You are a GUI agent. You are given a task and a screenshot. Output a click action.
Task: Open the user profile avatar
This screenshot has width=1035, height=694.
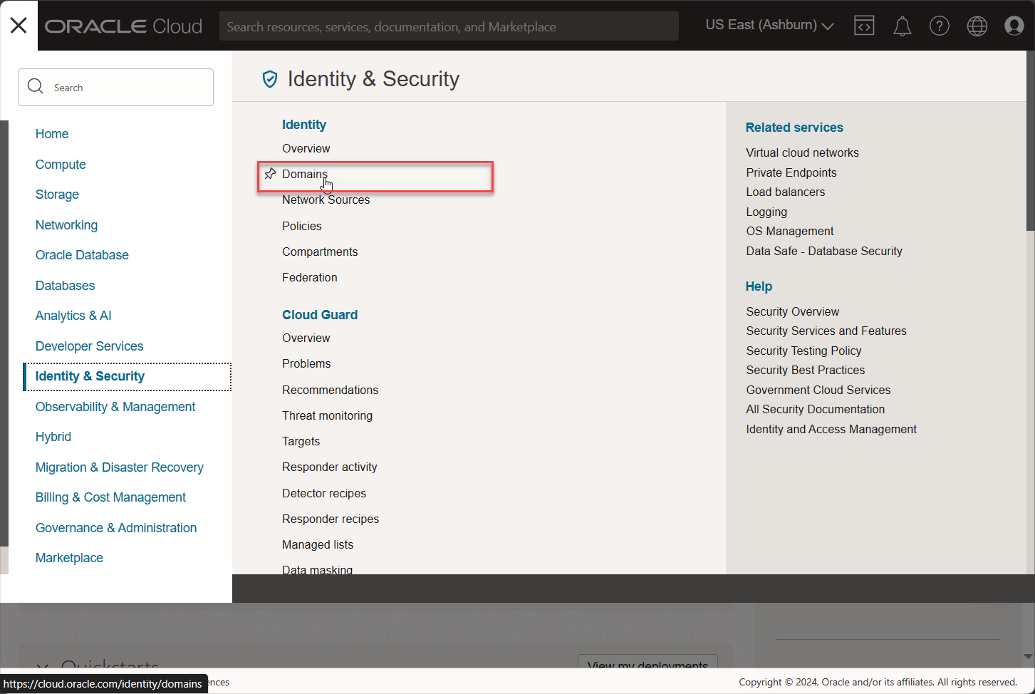click(x=1014, y=25)
